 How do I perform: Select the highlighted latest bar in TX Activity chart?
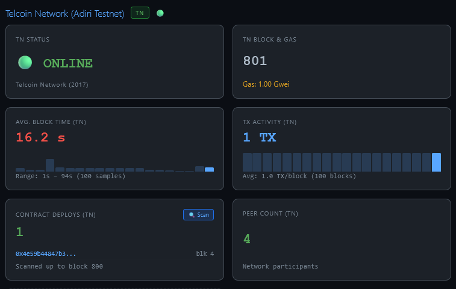436,162
